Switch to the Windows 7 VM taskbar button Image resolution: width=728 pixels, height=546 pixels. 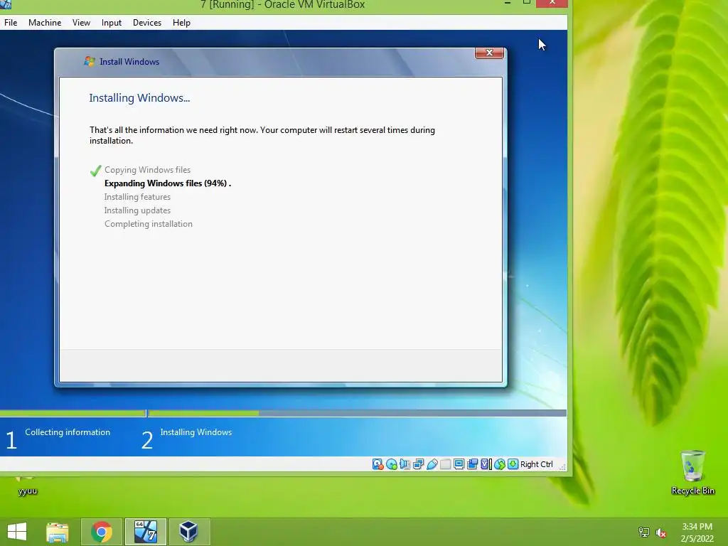tap(145, 532)
